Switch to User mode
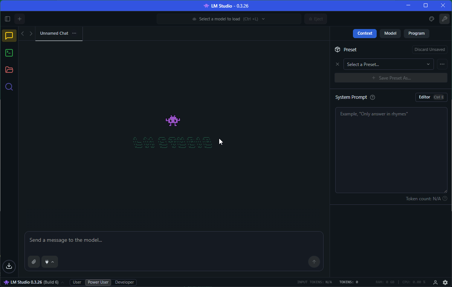 point(77,282)
